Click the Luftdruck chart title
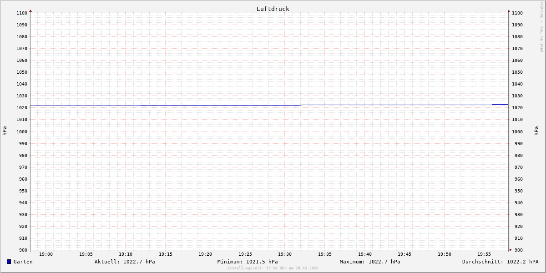 (273, 9)
